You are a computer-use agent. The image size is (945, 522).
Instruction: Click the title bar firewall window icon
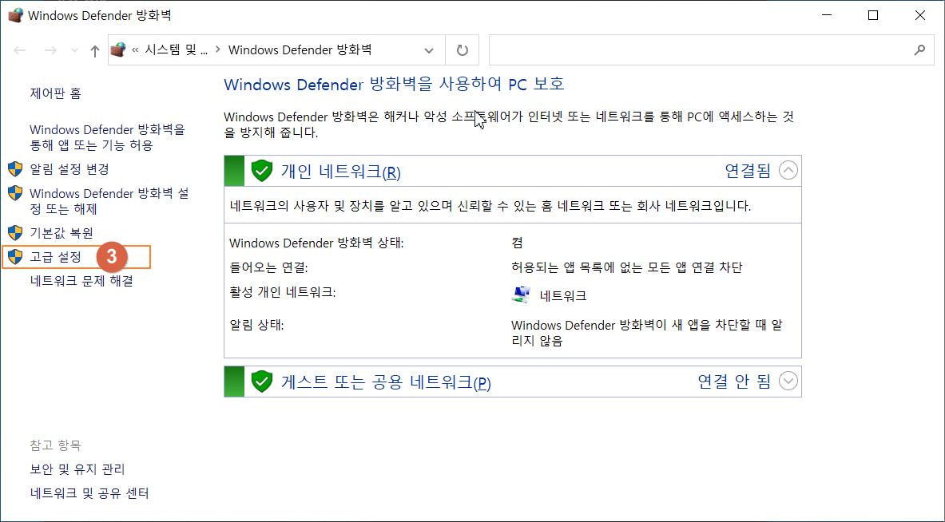point(15,15)
